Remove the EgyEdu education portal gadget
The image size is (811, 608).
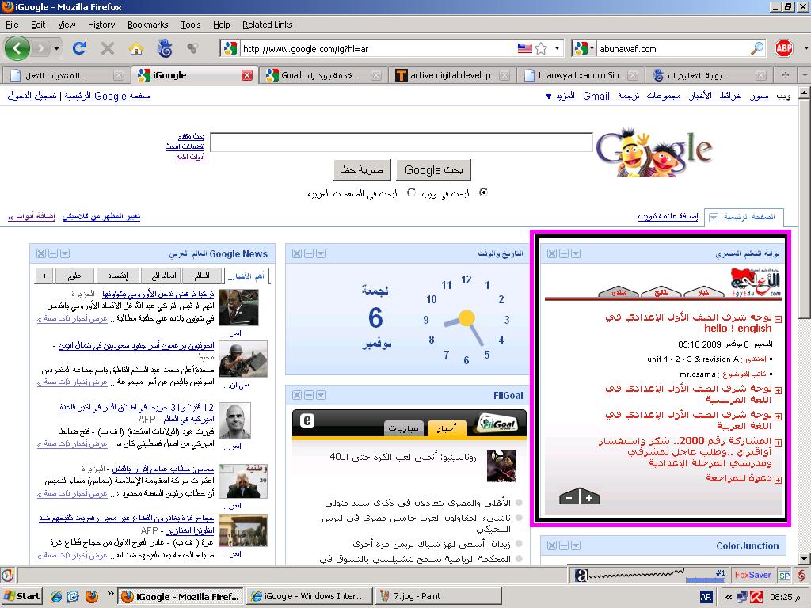(x=552, y=253)
